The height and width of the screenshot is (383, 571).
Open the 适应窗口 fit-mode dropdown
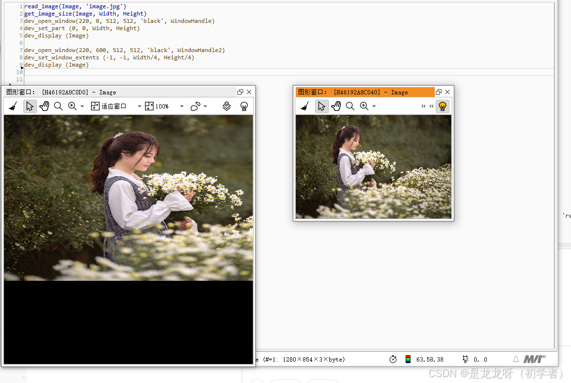pos(139,106)
